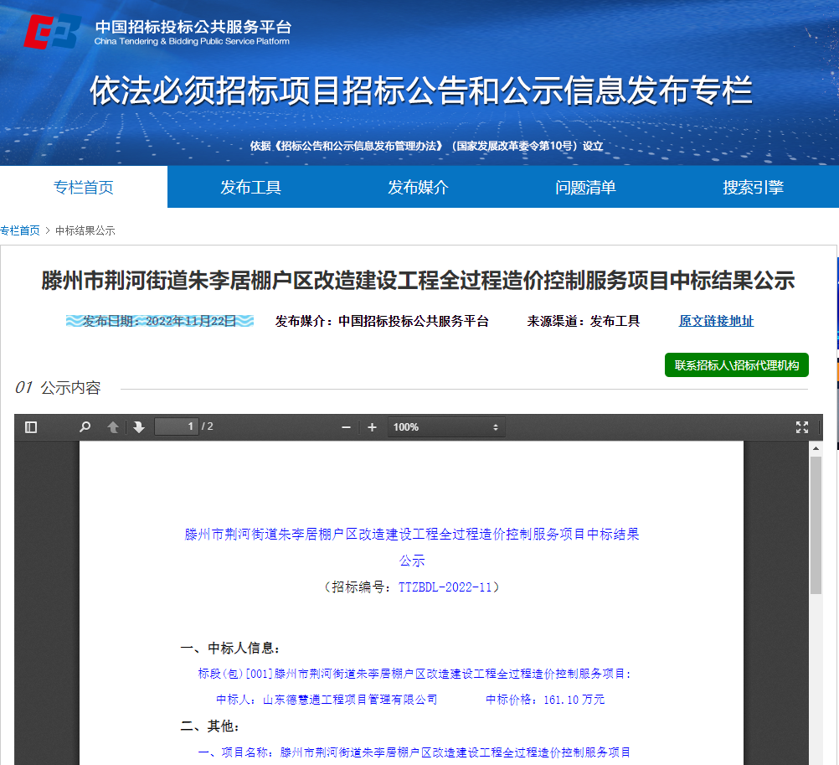Switch to the 发布工具 tab
Viewport: 839px width, 765px height.
click(250, 186)
